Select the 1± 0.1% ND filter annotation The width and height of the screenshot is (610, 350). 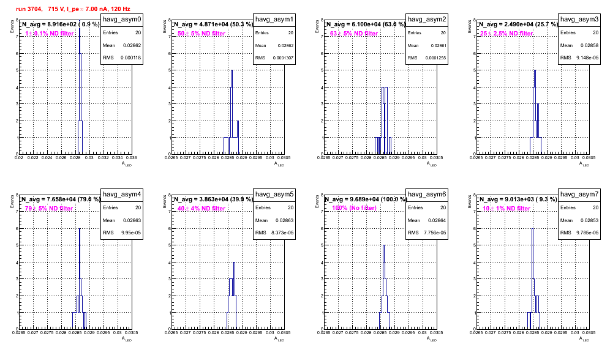pyautogui.click(x=50, y=34)
